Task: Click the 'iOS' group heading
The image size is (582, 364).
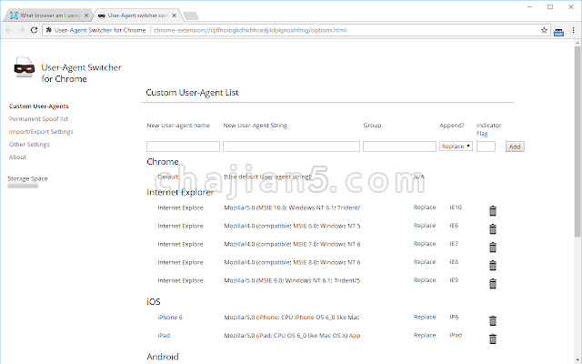Action: click(154, 301)
